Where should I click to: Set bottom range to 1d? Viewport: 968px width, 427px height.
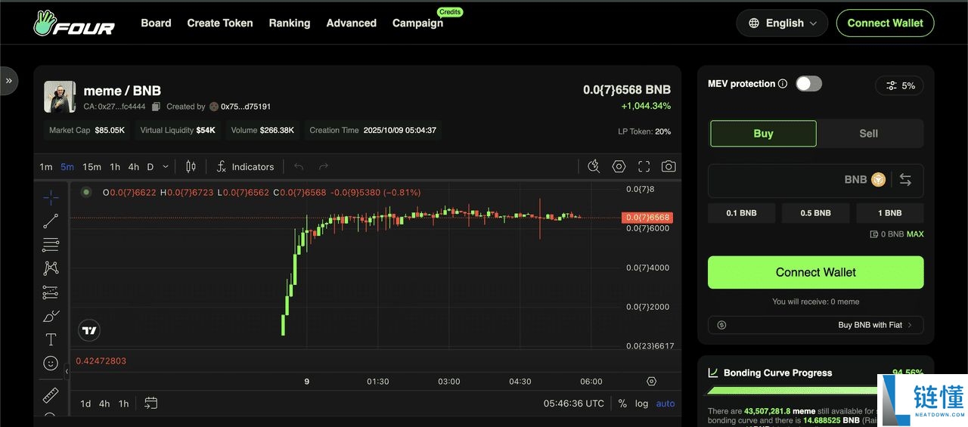[85, 403]
